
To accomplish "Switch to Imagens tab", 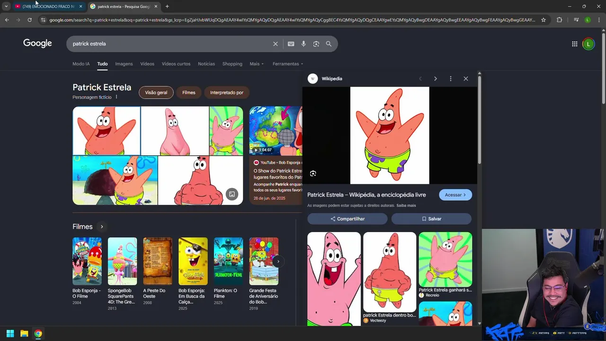I will (124, 64).
